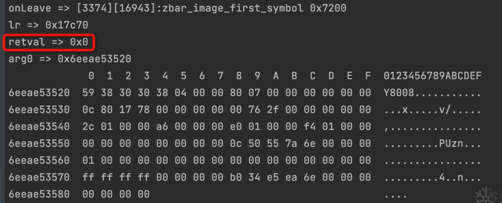Click the 0123456789ABCDEF ASCII column header

pyautogui.click(x=433, y=76)
